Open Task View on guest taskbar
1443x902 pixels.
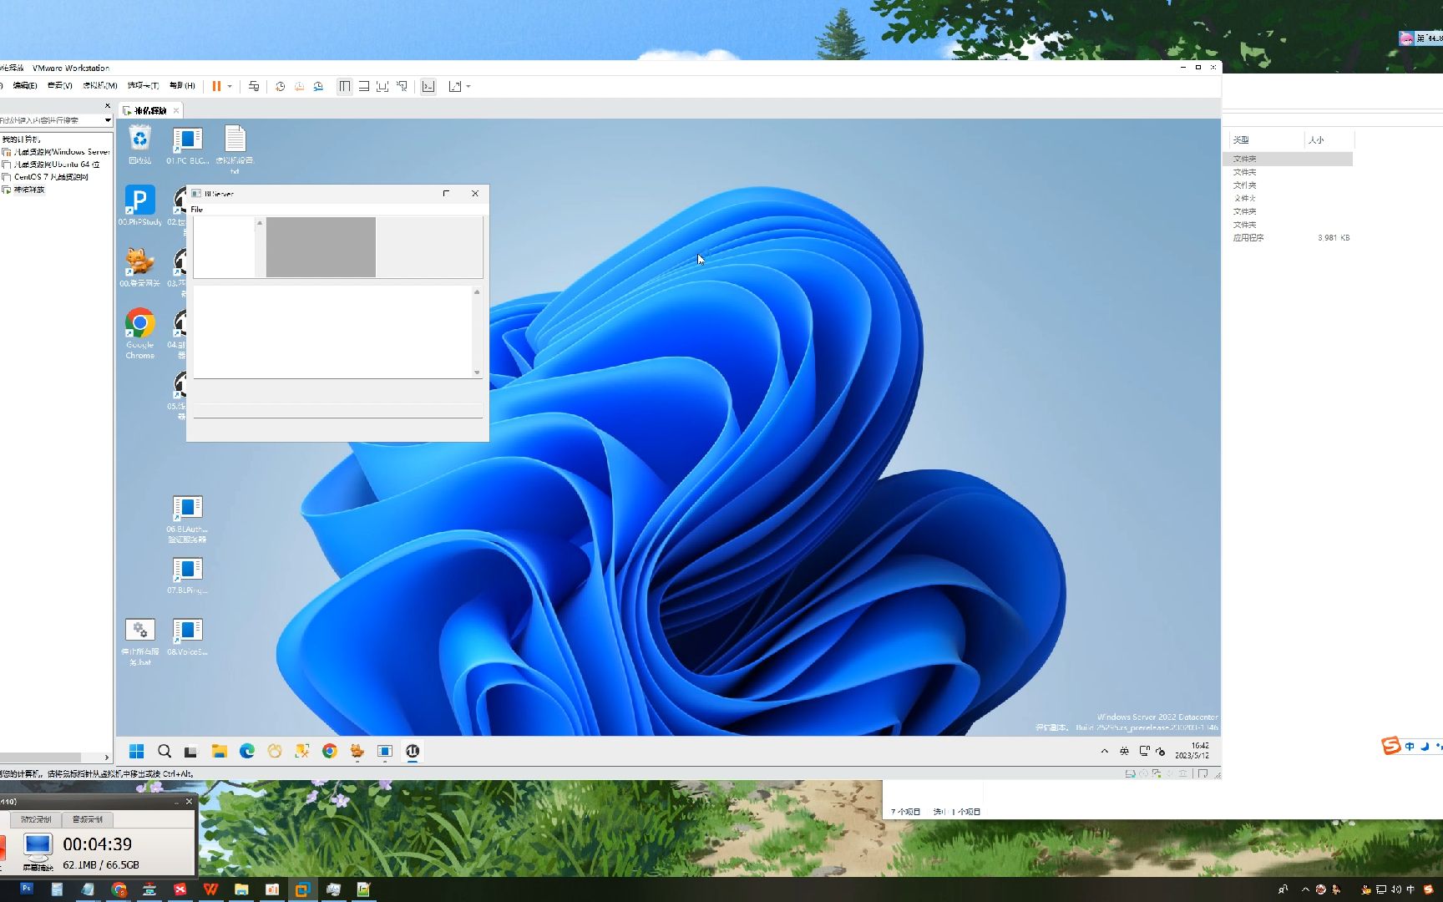(x=191, y=751)
